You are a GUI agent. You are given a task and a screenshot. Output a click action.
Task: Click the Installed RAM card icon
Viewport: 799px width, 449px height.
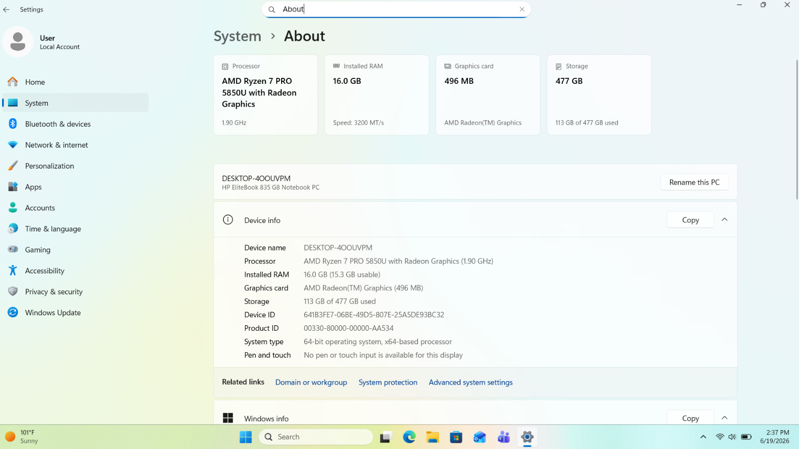pos(337,66)
